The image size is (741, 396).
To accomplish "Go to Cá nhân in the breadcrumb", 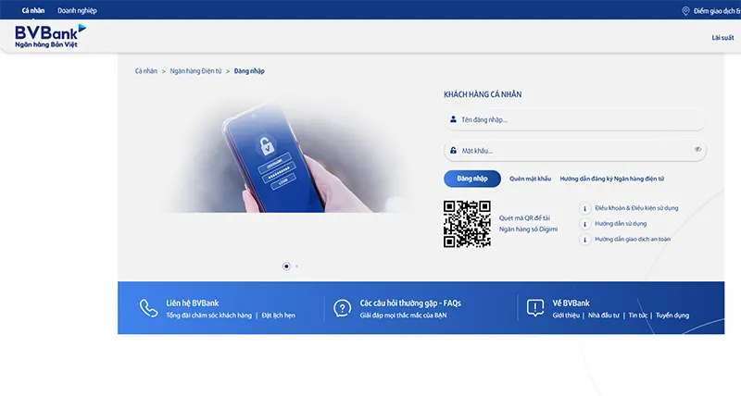I will (x=146, y=71).
